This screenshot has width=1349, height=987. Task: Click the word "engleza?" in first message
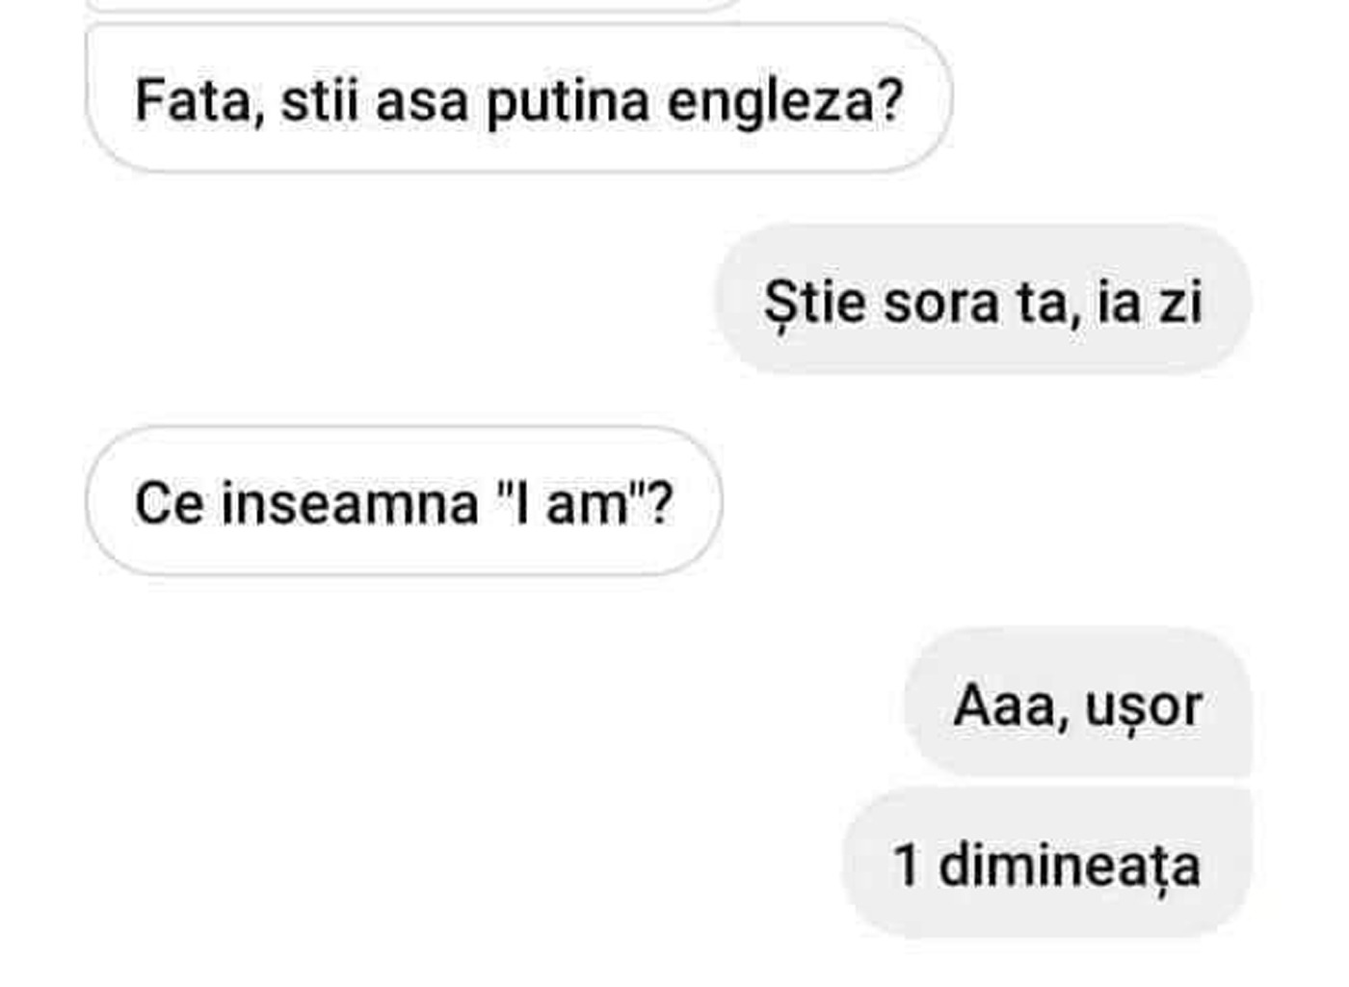click(785, 101)
